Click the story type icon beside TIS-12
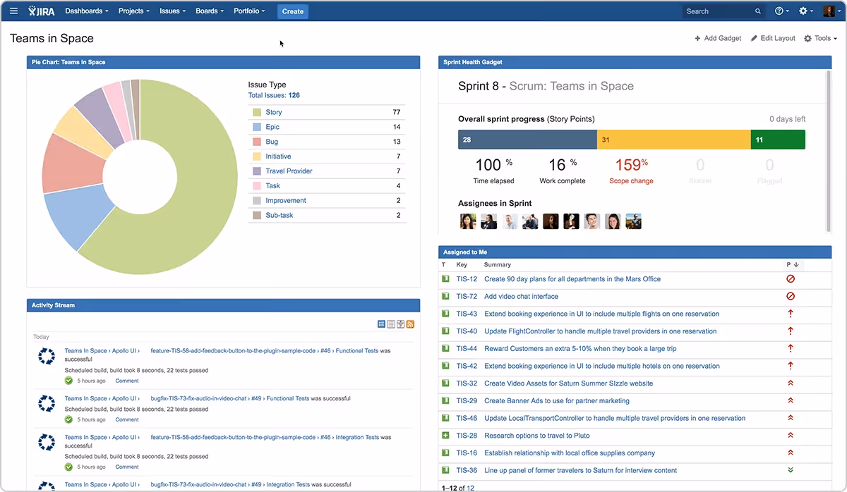 (x=445, y=279)
